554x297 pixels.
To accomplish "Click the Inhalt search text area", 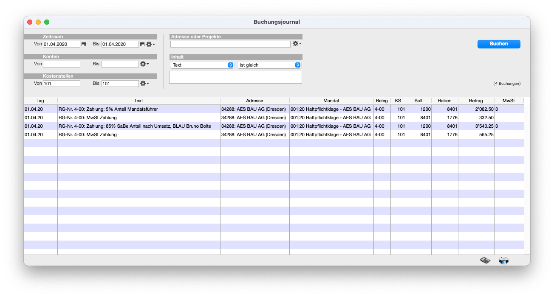I will 235,77.
